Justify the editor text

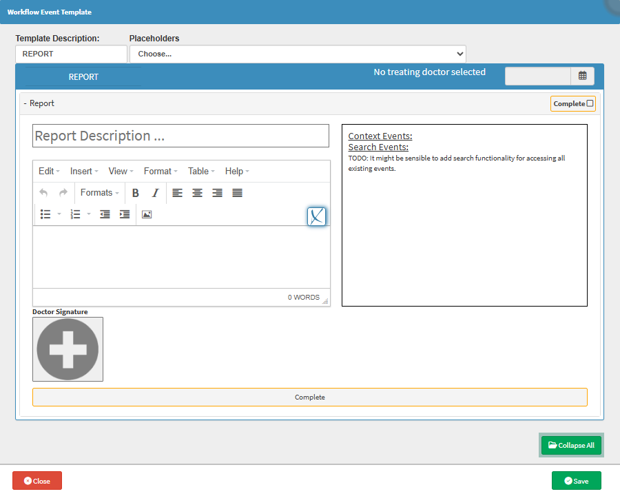(x=238, y=193)
